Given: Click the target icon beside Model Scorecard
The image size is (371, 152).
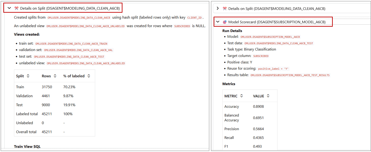Looking at the screenshot, I should pos(225,22).
